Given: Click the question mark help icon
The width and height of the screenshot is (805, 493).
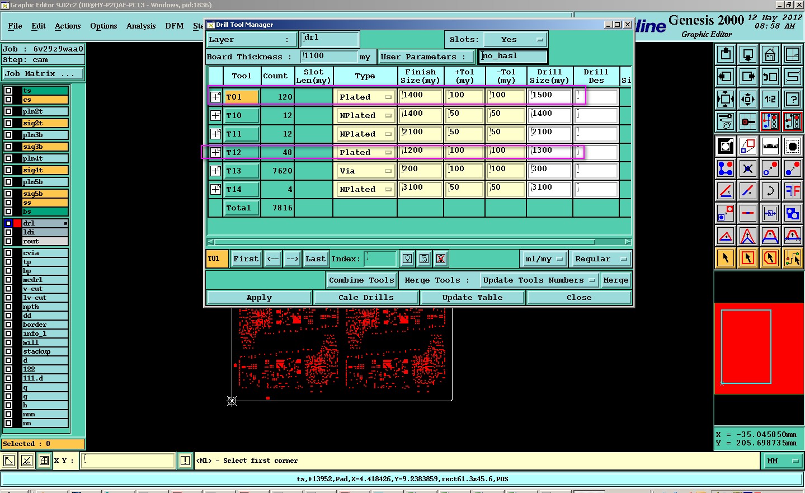Looking at the screenshot, I should tap(793, 99).
